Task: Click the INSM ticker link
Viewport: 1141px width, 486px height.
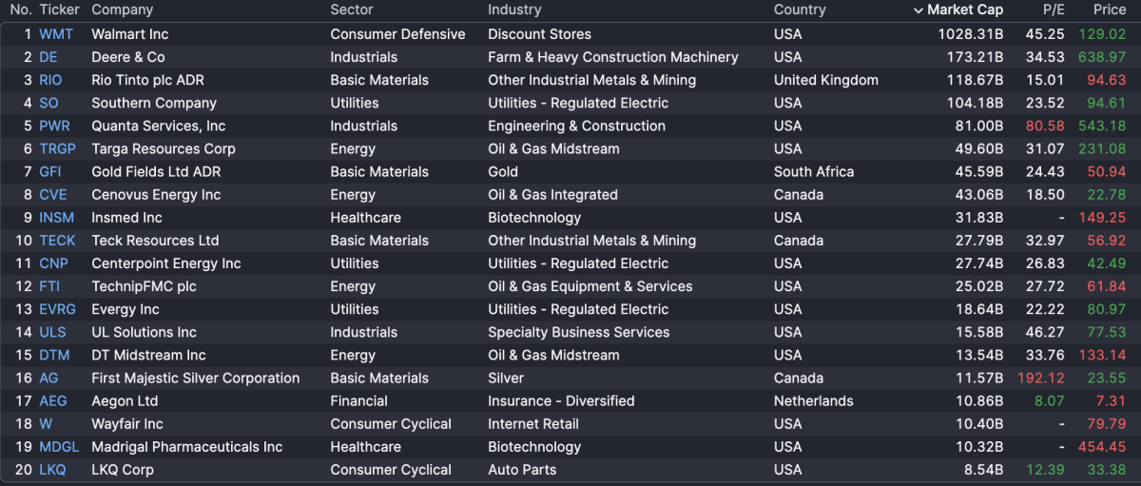Action: 56,218
